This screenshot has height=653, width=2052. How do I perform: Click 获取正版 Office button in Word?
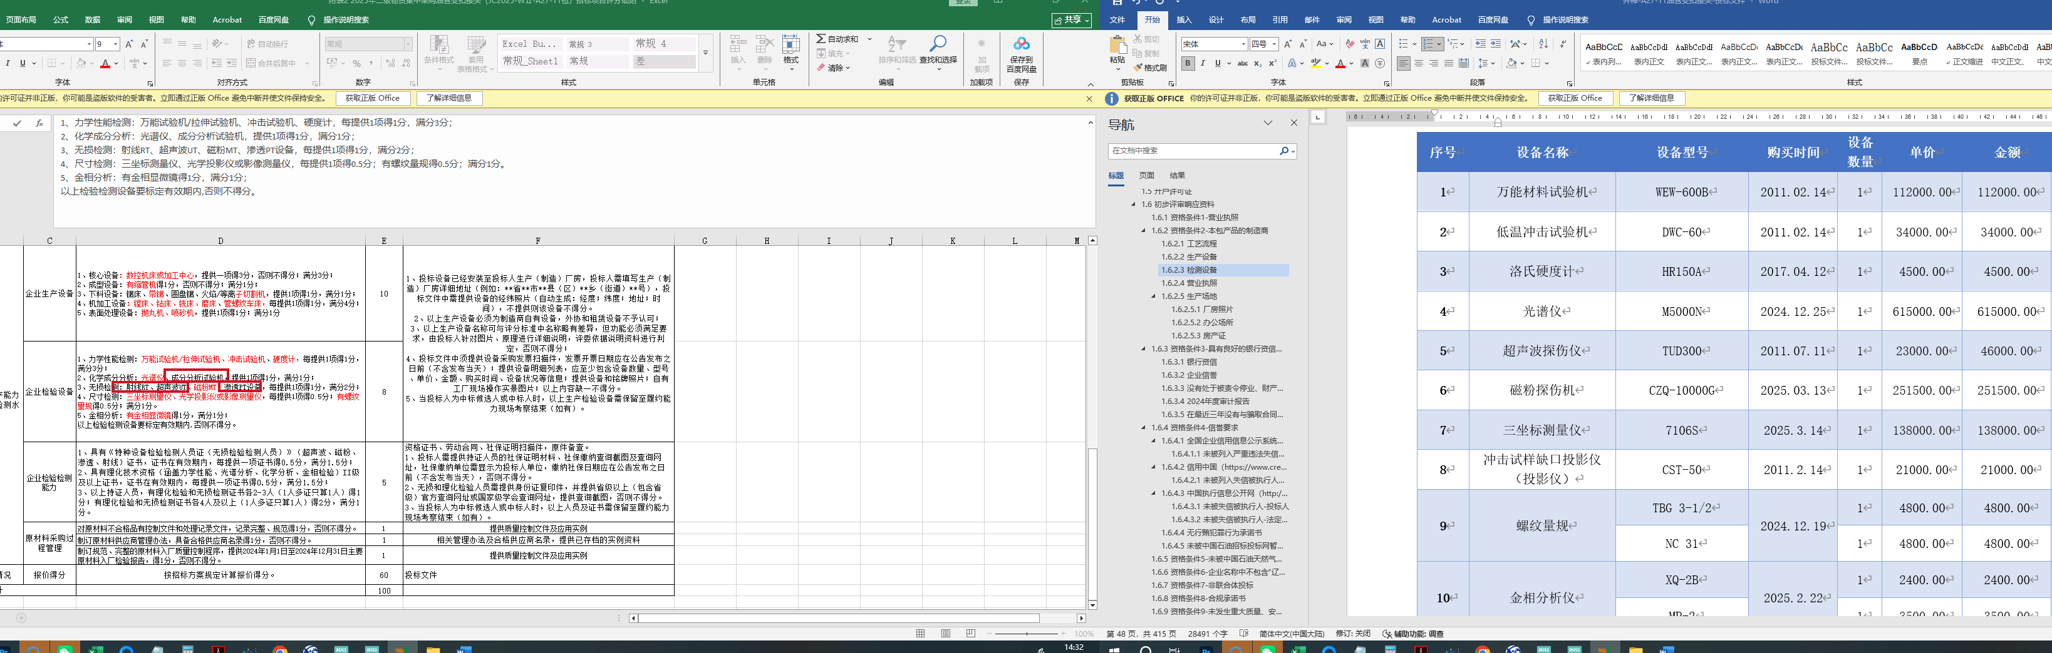1574,99
